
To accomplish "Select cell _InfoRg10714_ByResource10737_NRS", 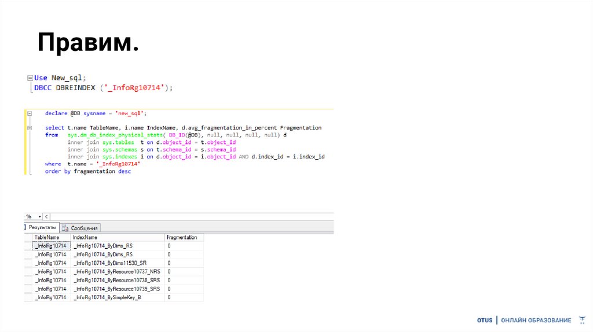I will tap(118, 272).
